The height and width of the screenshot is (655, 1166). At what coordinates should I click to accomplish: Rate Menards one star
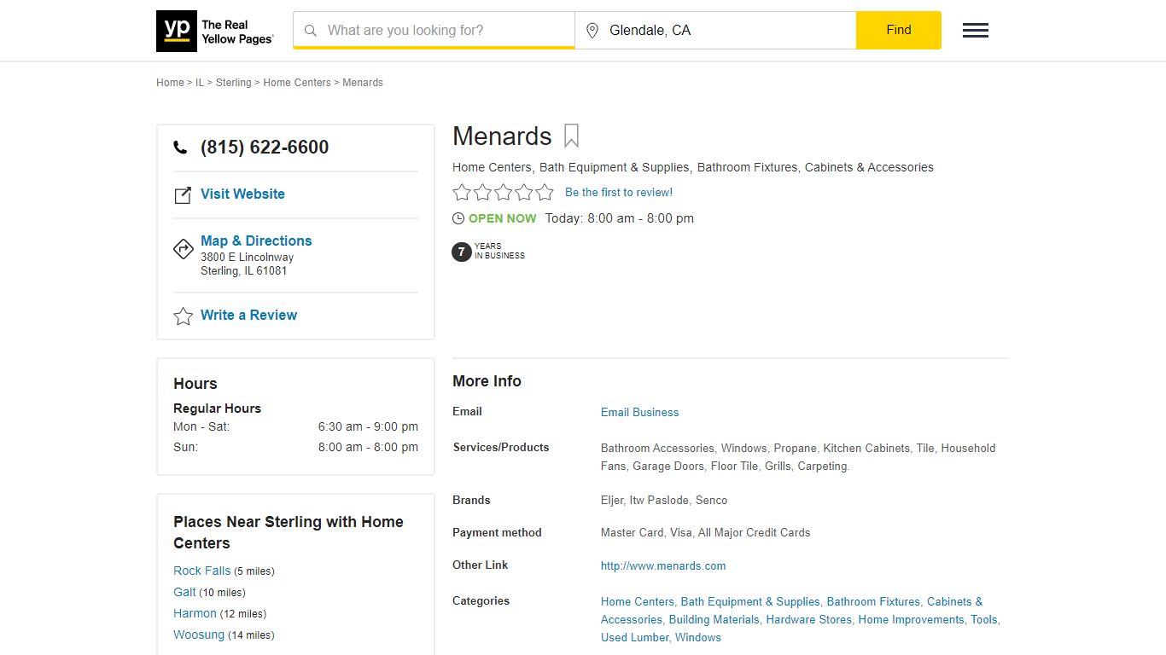pyautogui.click(x=462, y=193)
